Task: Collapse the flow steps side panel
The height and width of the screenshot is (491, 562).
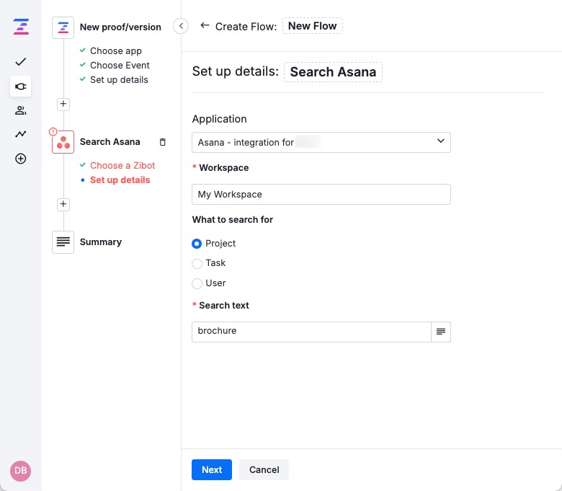Action: click(x=181, y=27)
